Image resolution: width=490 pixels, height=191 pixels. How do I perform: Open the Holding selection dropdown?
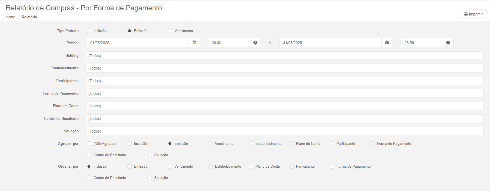tap(285, 56)
